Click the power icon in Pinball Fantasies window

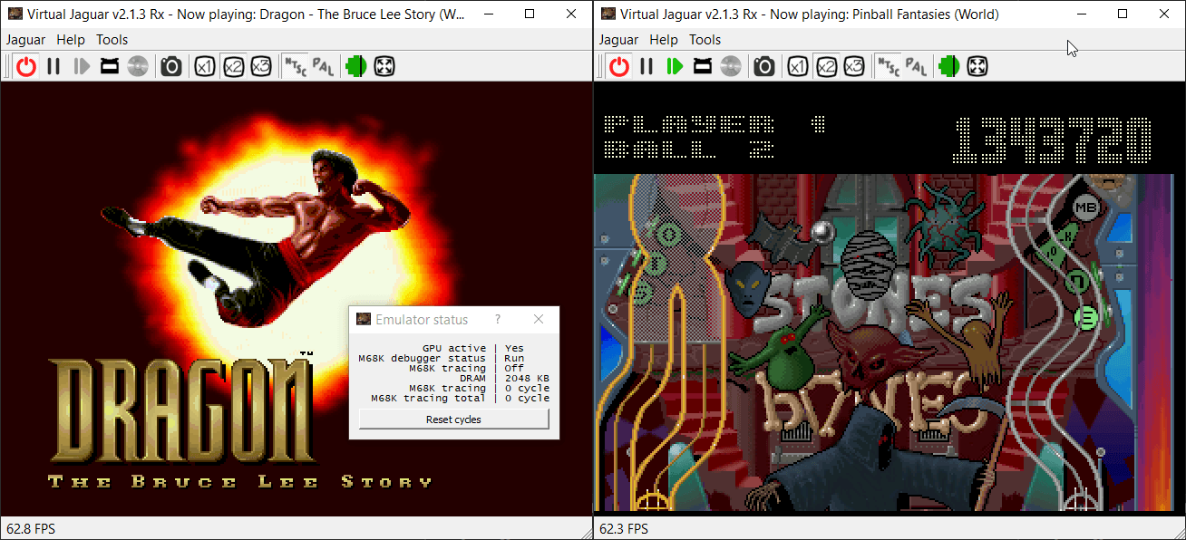619,66
